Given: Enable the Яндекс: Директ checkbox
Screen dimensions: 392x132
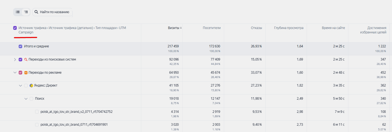Looking at the screenshot, I should (26, 86).
